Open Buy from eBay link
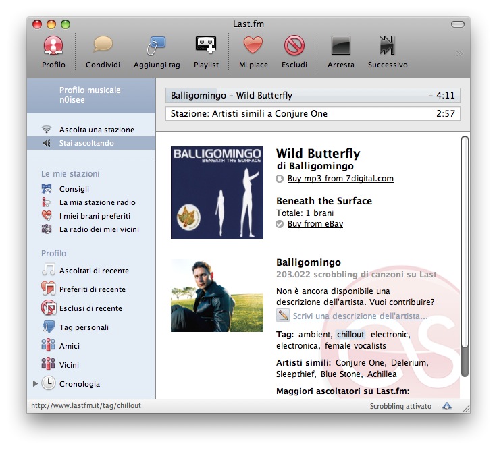 (315, 224)
